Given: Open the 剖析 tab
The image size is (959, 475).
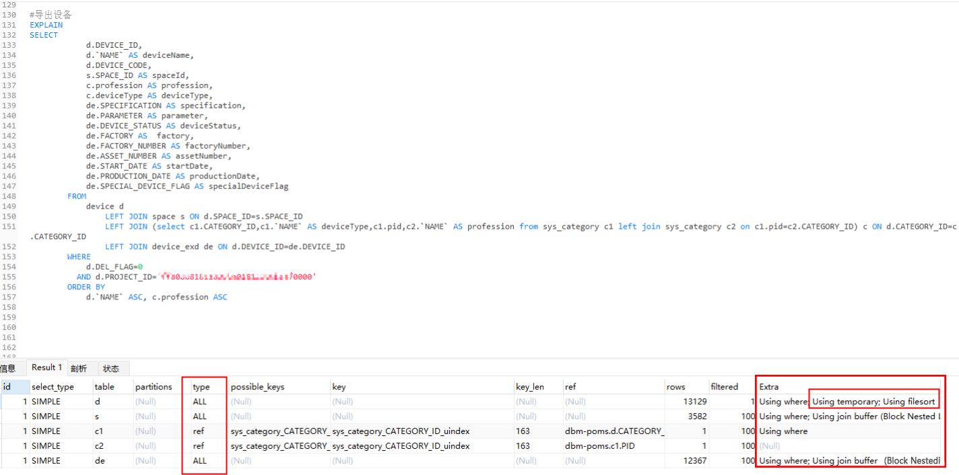Looking at the screenshot, I should [79, 368].
